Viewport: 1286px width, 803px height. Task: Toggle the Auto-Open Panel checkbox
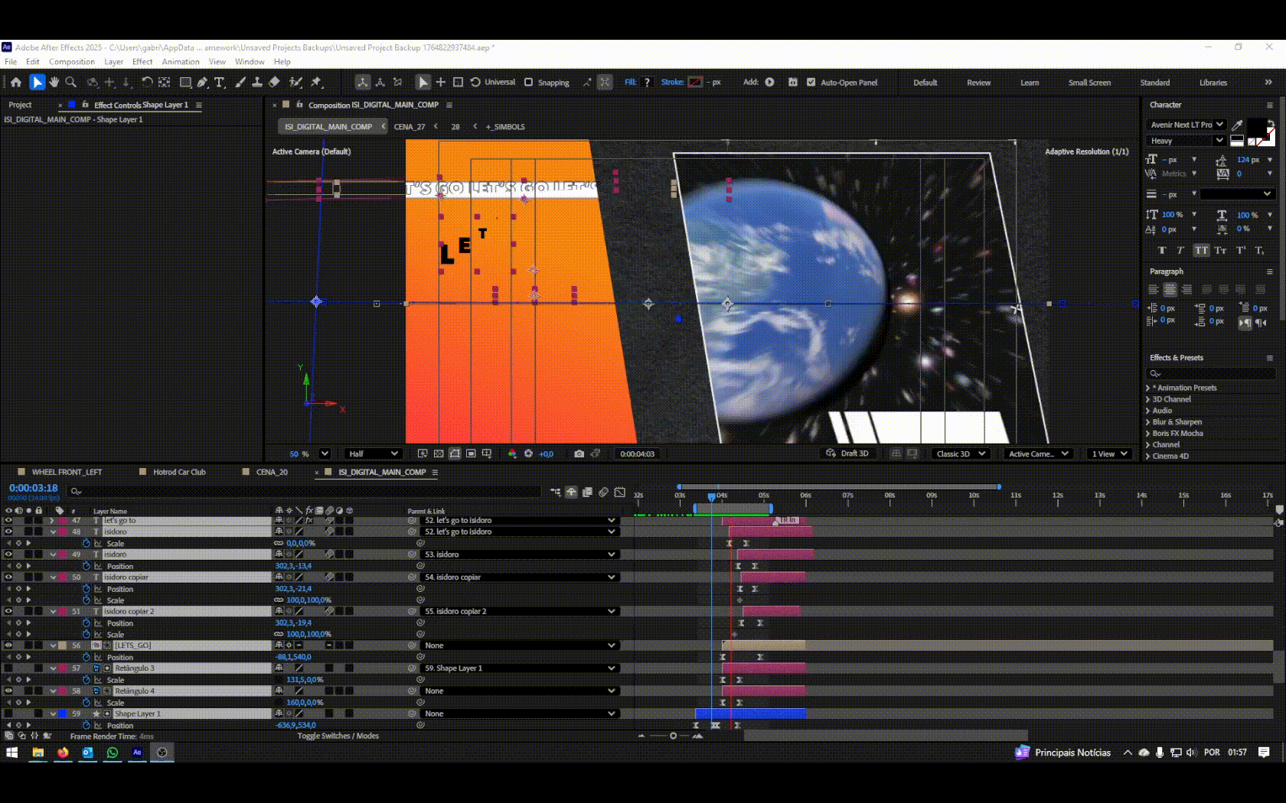pyautogui.click(x=811, y=82)
